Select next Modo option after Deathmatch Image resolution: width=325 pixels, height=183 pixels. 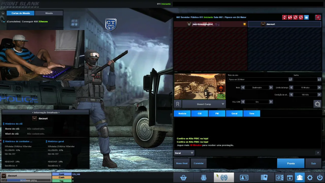pos(271,87)
